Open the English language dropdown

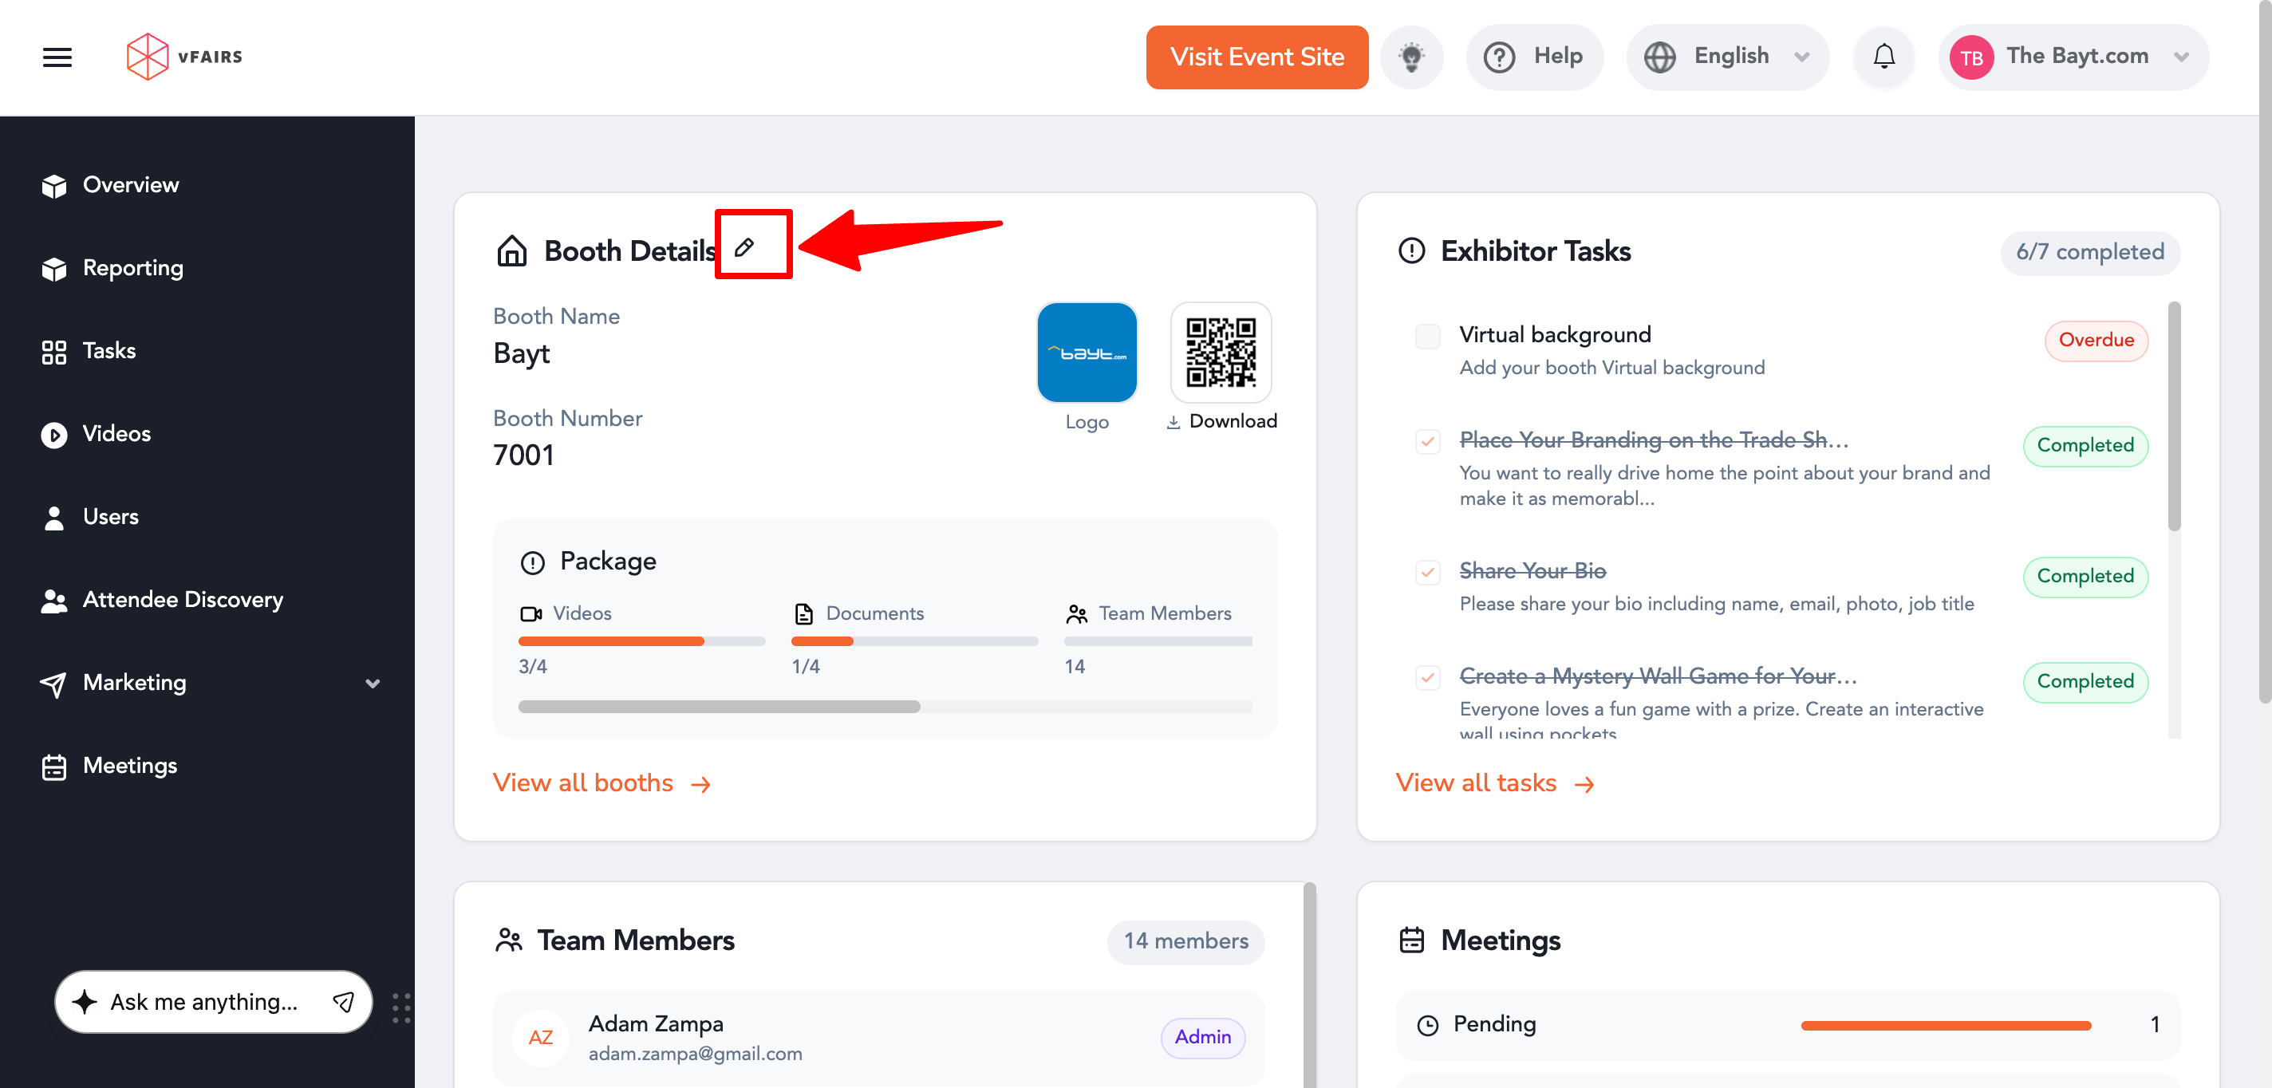pos(1728,57)
